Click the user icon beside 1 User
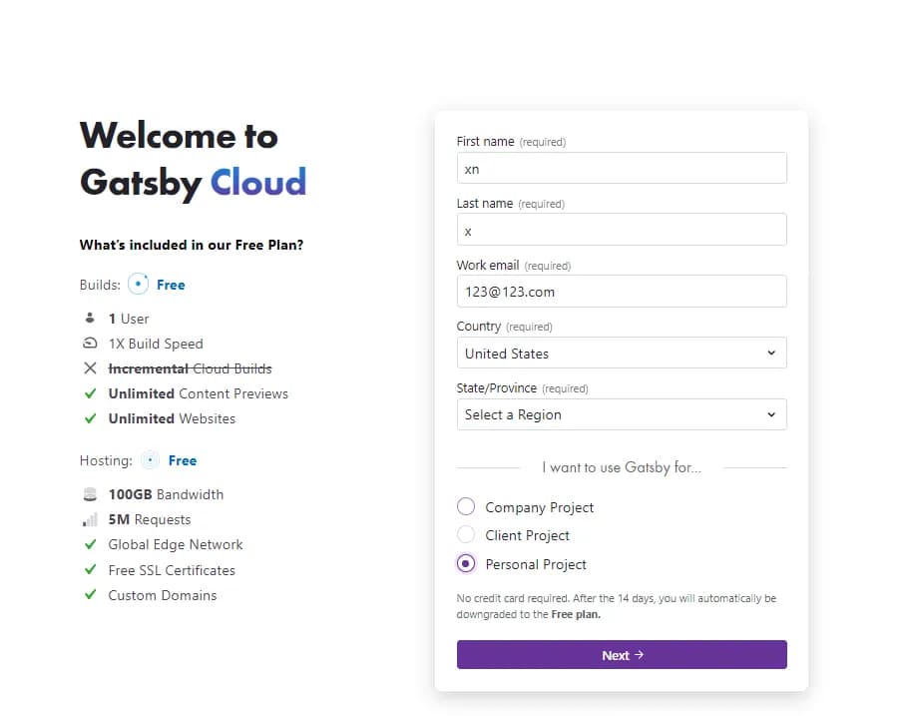 coord(90,318)
